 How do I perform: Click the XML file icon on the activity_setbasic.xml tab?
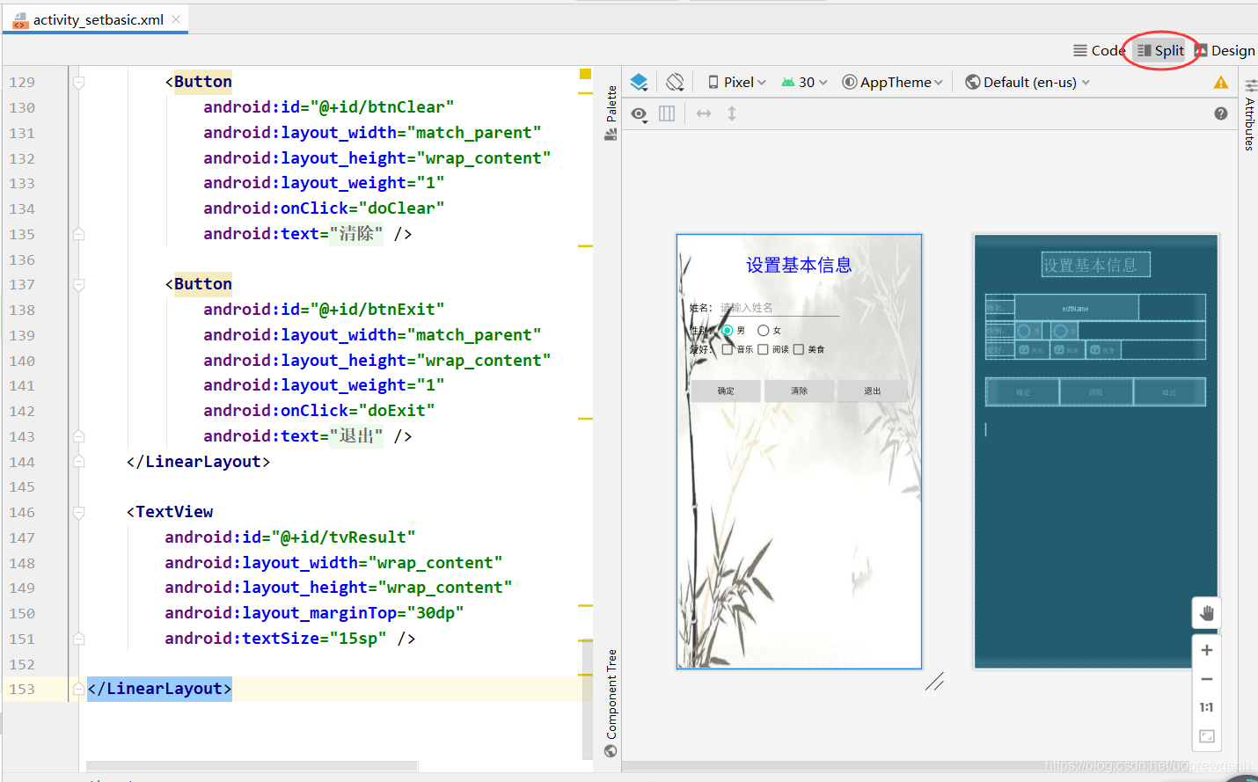pyautogui.click(x=20, y=19)
